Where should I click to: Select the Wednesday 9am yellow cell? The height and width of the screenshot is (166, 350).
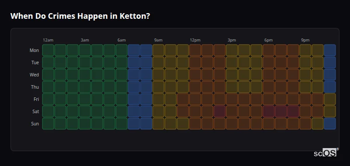coord(158,75)
